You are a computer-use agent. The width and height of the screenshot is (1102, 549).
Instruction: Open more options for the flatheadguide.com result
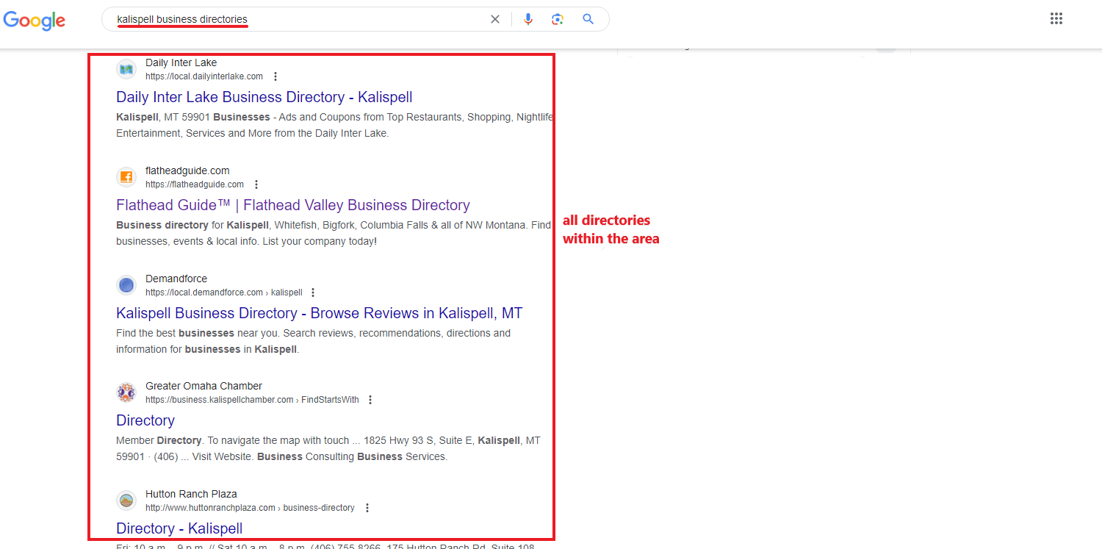pyautogui.click(x=256, y=184)
